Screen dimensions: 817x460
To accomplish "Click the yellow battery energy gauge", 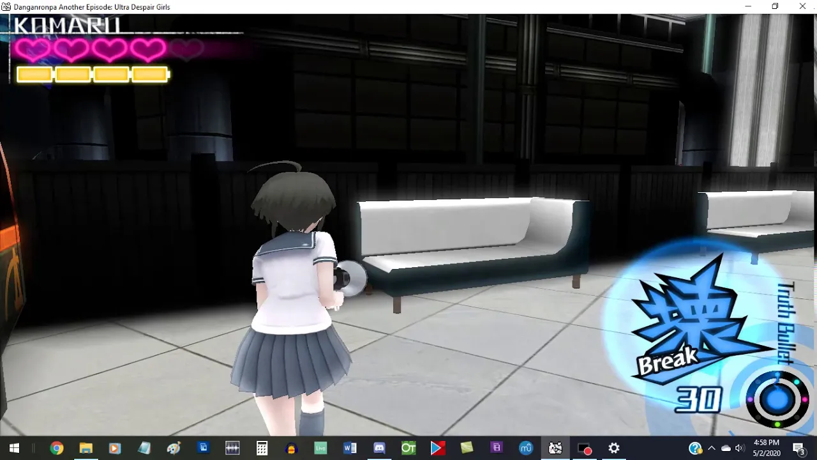I will [93, 75].
